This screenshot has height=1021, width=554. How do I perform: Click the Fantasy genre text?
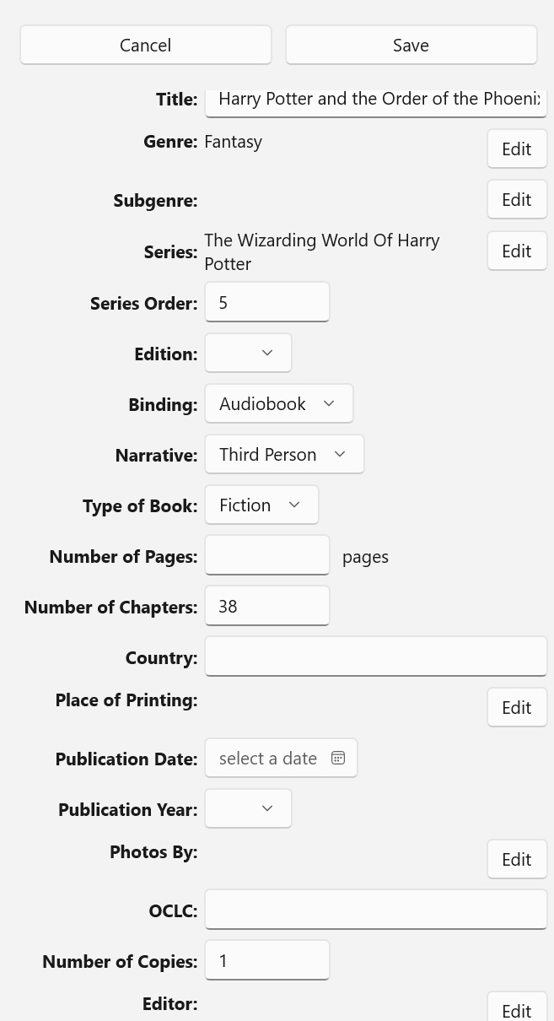click(234, 142)
